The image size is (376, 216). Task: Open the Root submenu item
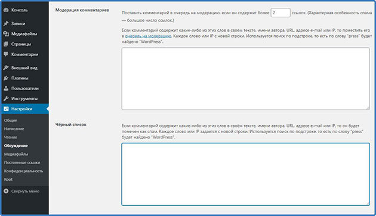tap(8, 180)
